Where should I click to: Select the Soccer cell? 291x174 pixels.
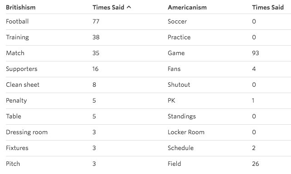tap(177, 22)
